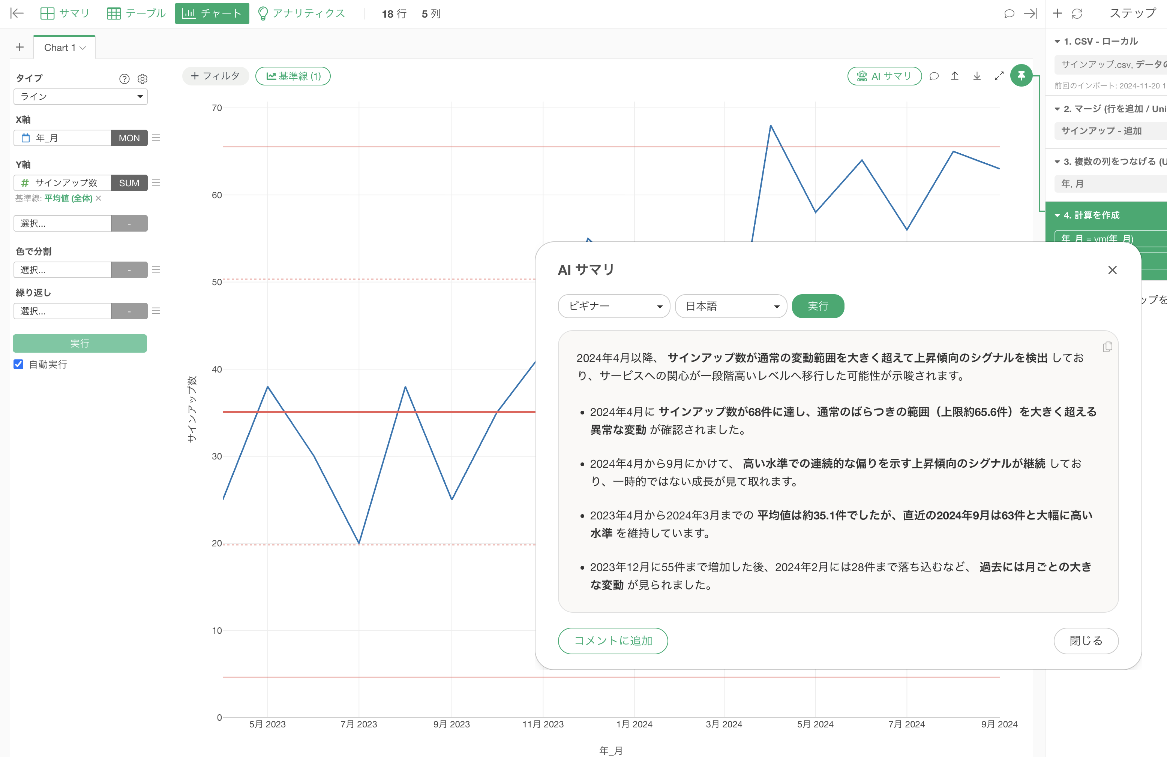Open chart type help question mark icon
The image size is (1167, 757).
(124, 78)
